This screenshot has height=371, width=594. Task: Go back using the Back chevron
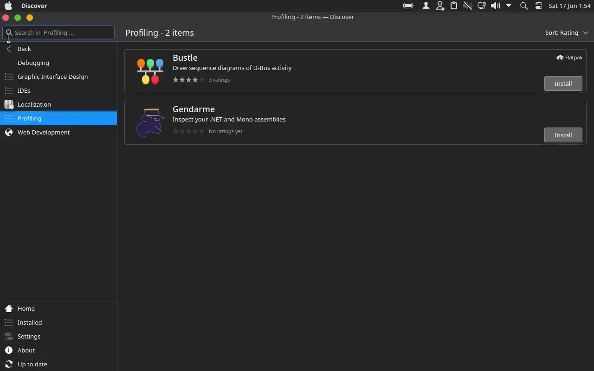click(9, 49)
